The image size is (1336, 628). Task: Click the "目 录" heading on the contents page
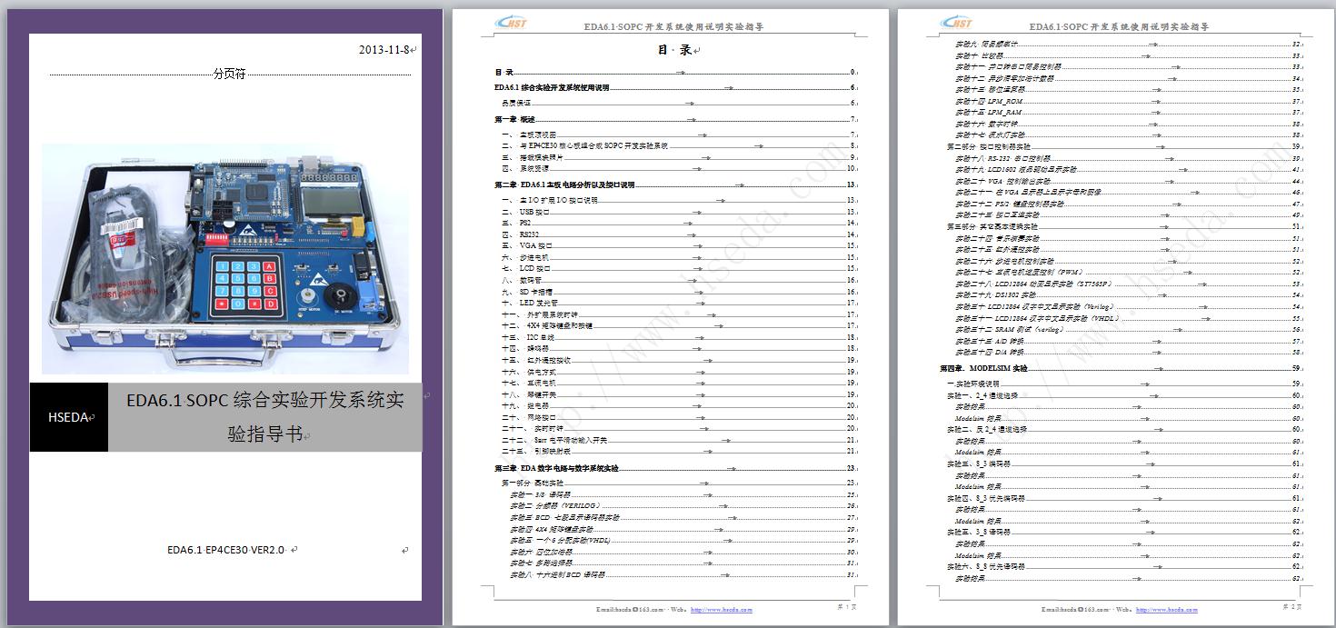675,50
